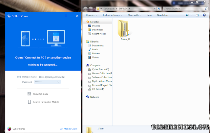Open the view options dropdown arrow
The width and height of the screenshot is (210, 133).
tap(191, 15)
